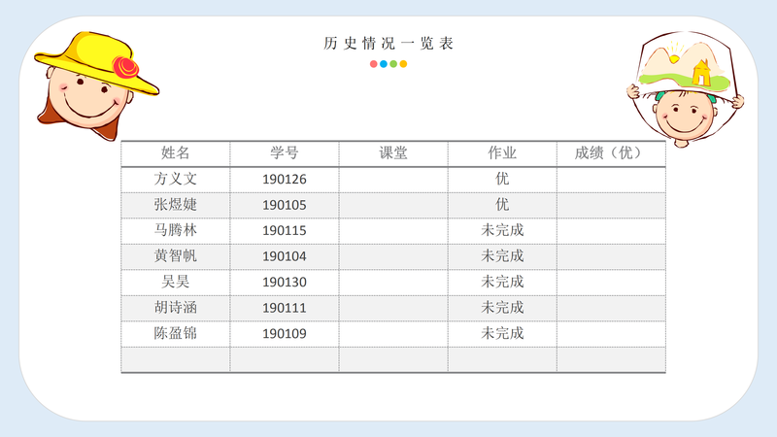Click student number 190115
This screenshot has height=437, width=777.
(x=285, y=231)
